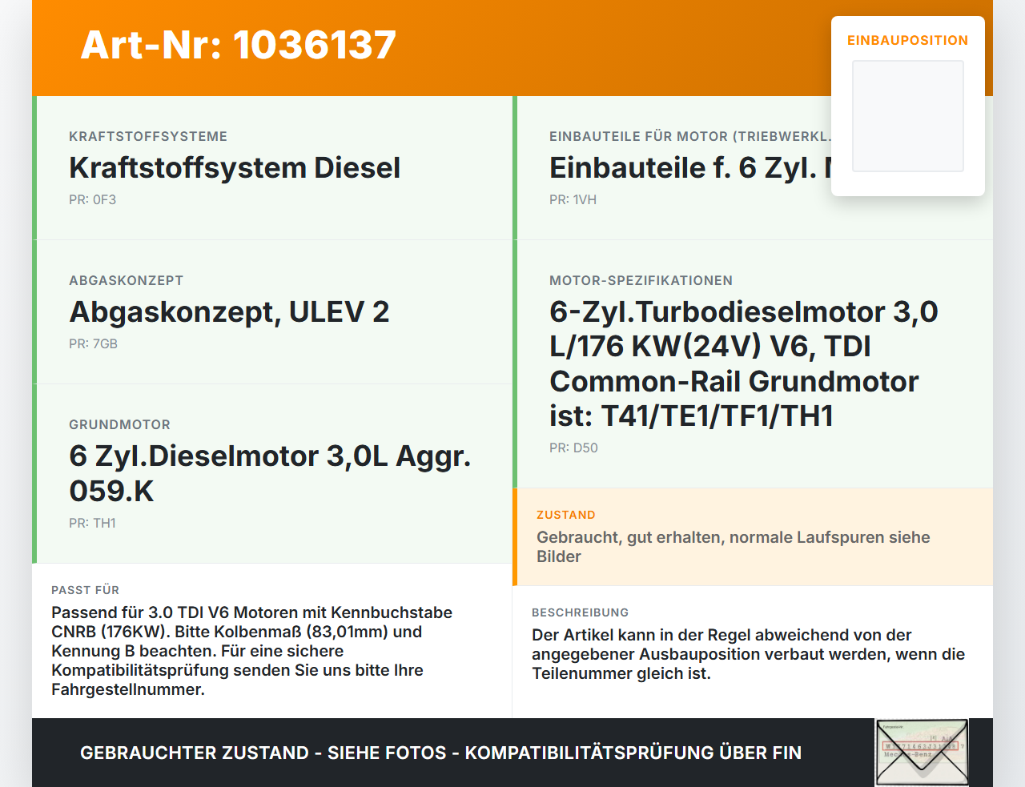The width and height of the screenshot is (1025, 787).
Task: Click the GEBRAUCHTER ZUSTAND footer banner text
Action: (440, 753)
